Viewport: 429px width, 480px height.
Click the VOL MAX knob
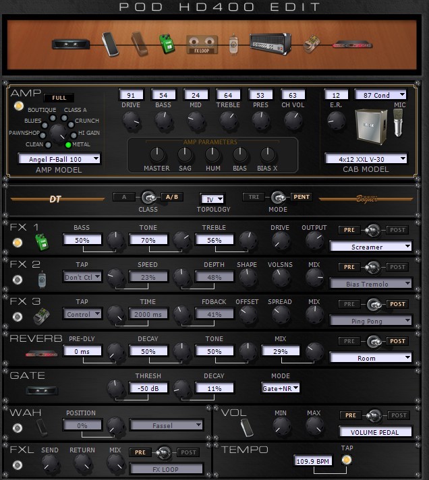tap(314, 425)
